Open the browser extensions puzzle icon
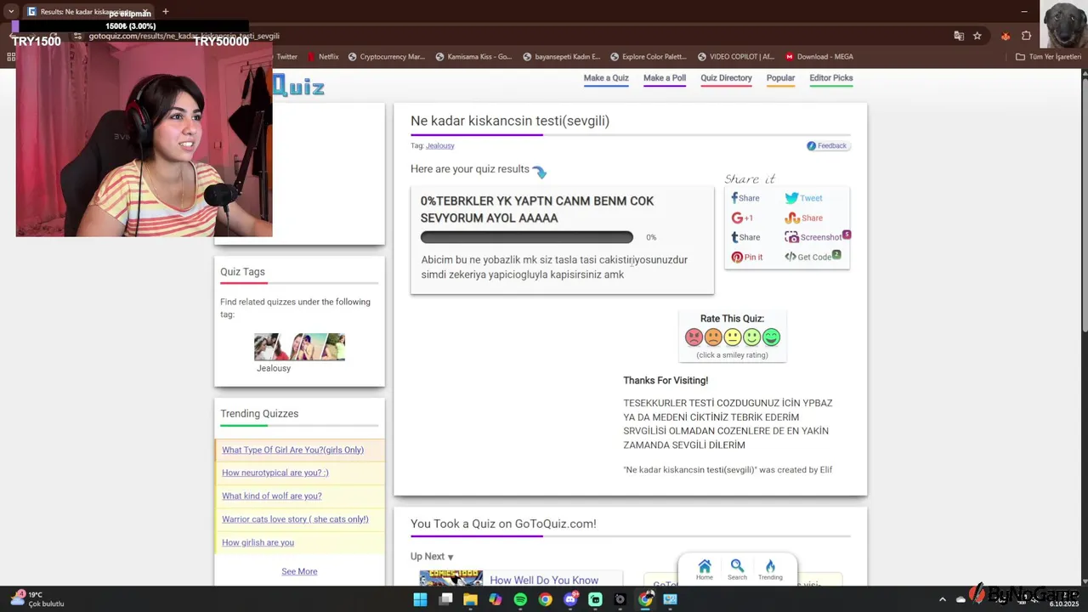This screenshot has height=612, width=1088. (1026, 36)
